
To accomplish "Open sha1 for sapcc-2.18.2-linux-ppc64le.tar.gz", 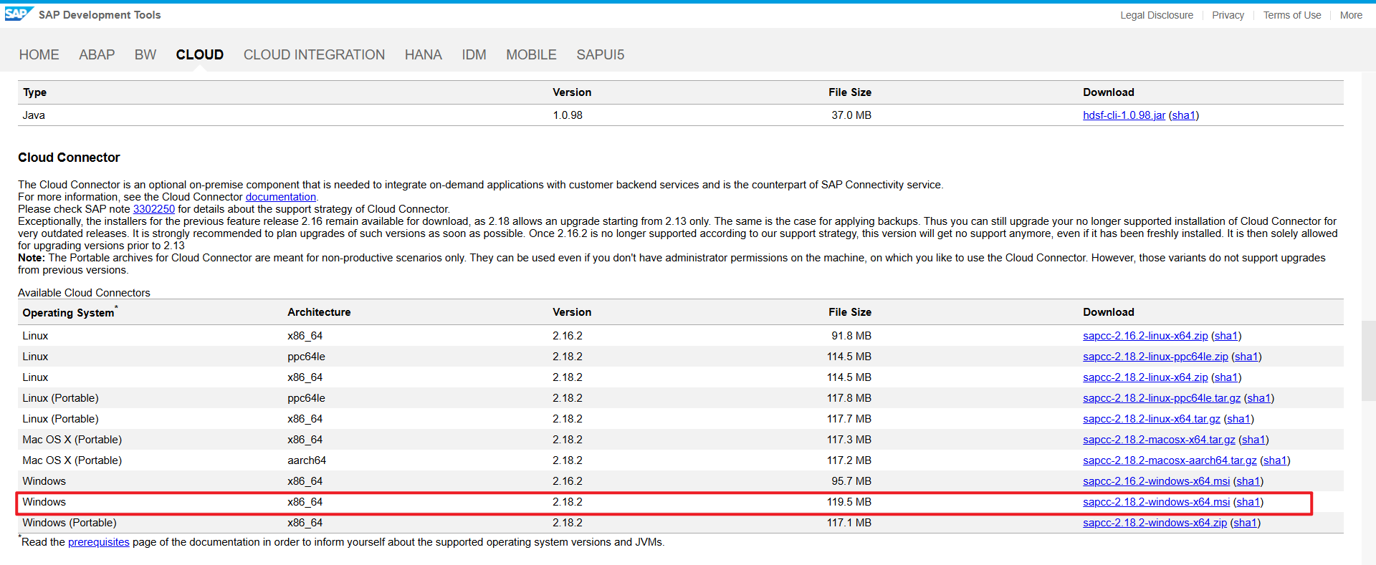I will pos(1259,398).
